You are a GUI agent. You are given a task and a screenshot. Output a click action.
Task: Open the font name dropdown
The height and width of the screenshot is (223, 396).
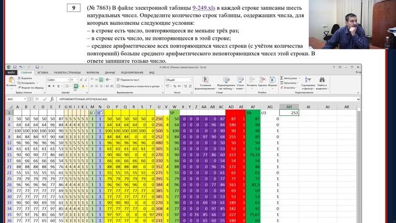pos(68,80)
